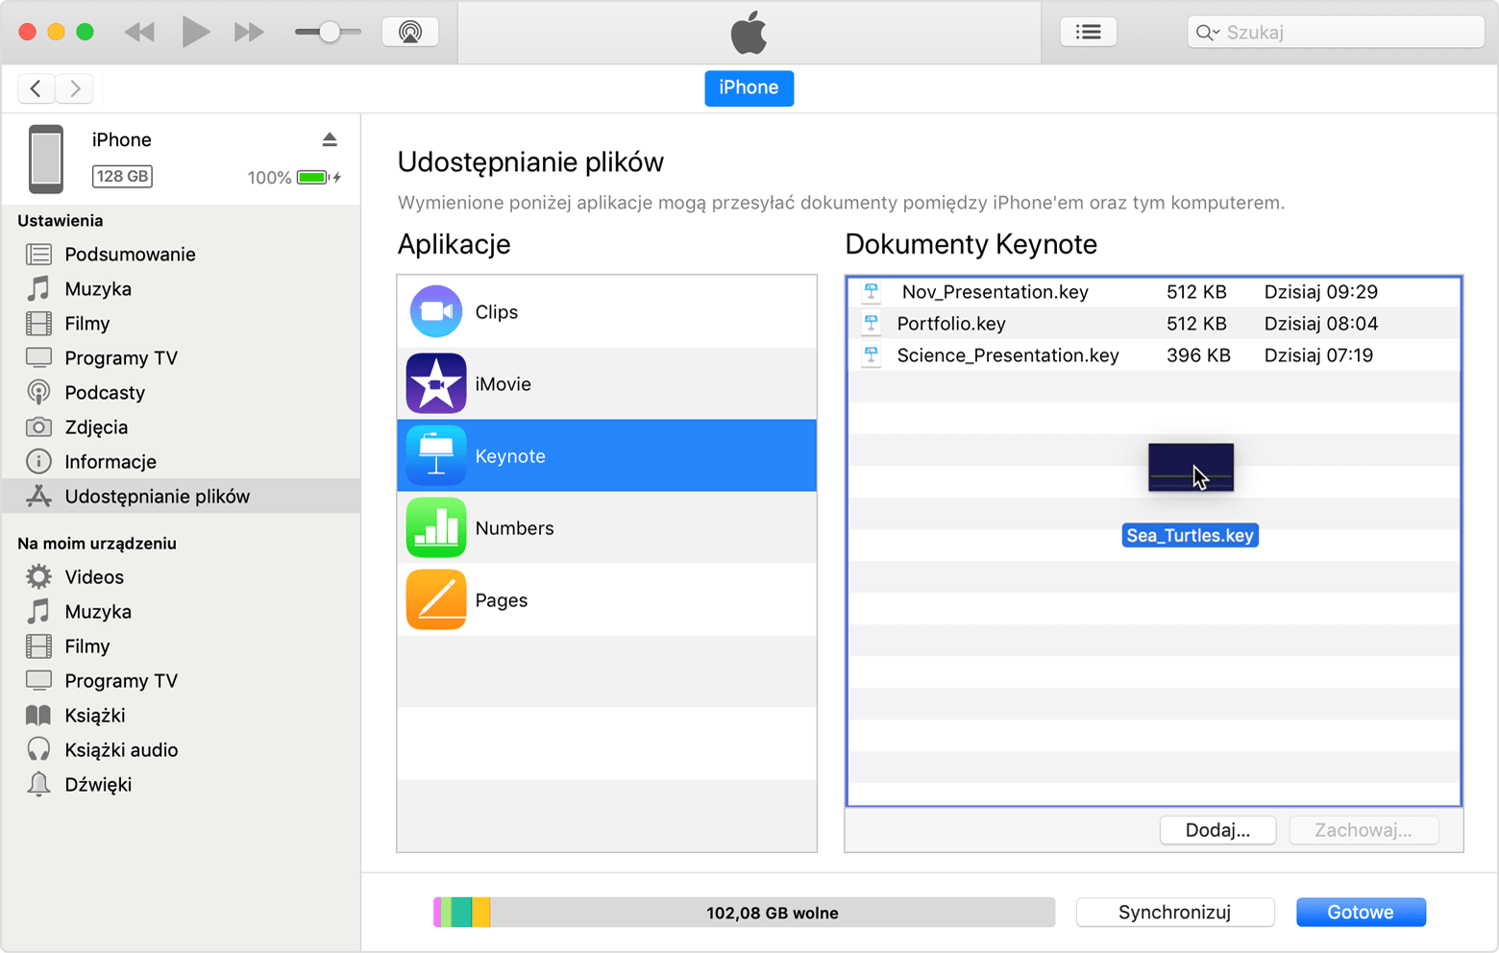Click the 102,08 GB wolne storage bar

pos(745,913)
